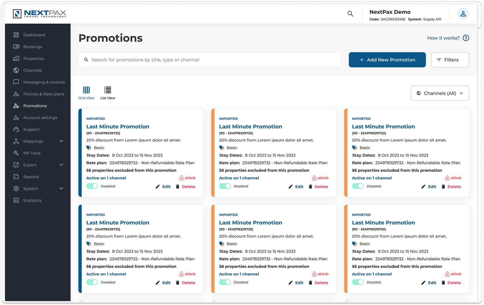The width and height of the screenshot is (484, 305).
Task: Click the NextPax logo
Action: tap(39, 14)
